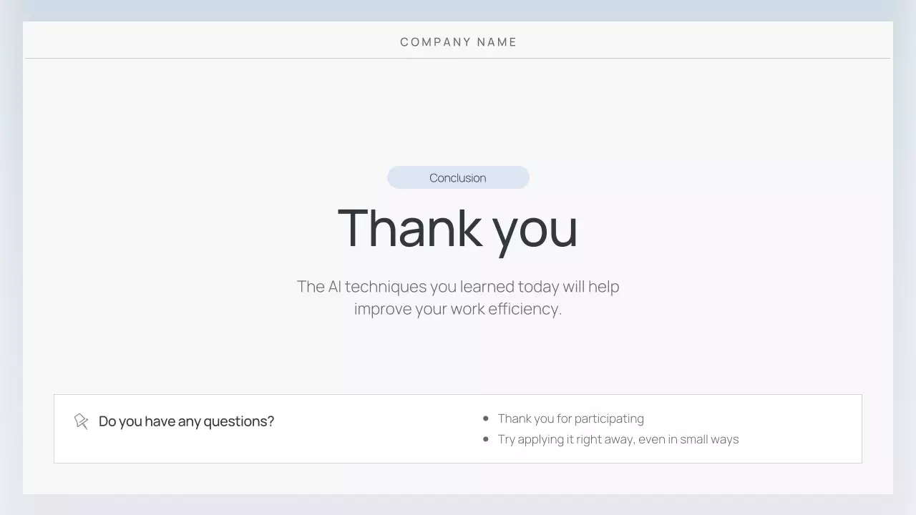
Task: Click the word "today" in the subtitle
Action: [x=538, y=287]
